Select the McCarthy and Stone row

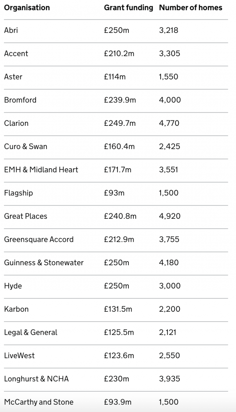click(39, 402)
